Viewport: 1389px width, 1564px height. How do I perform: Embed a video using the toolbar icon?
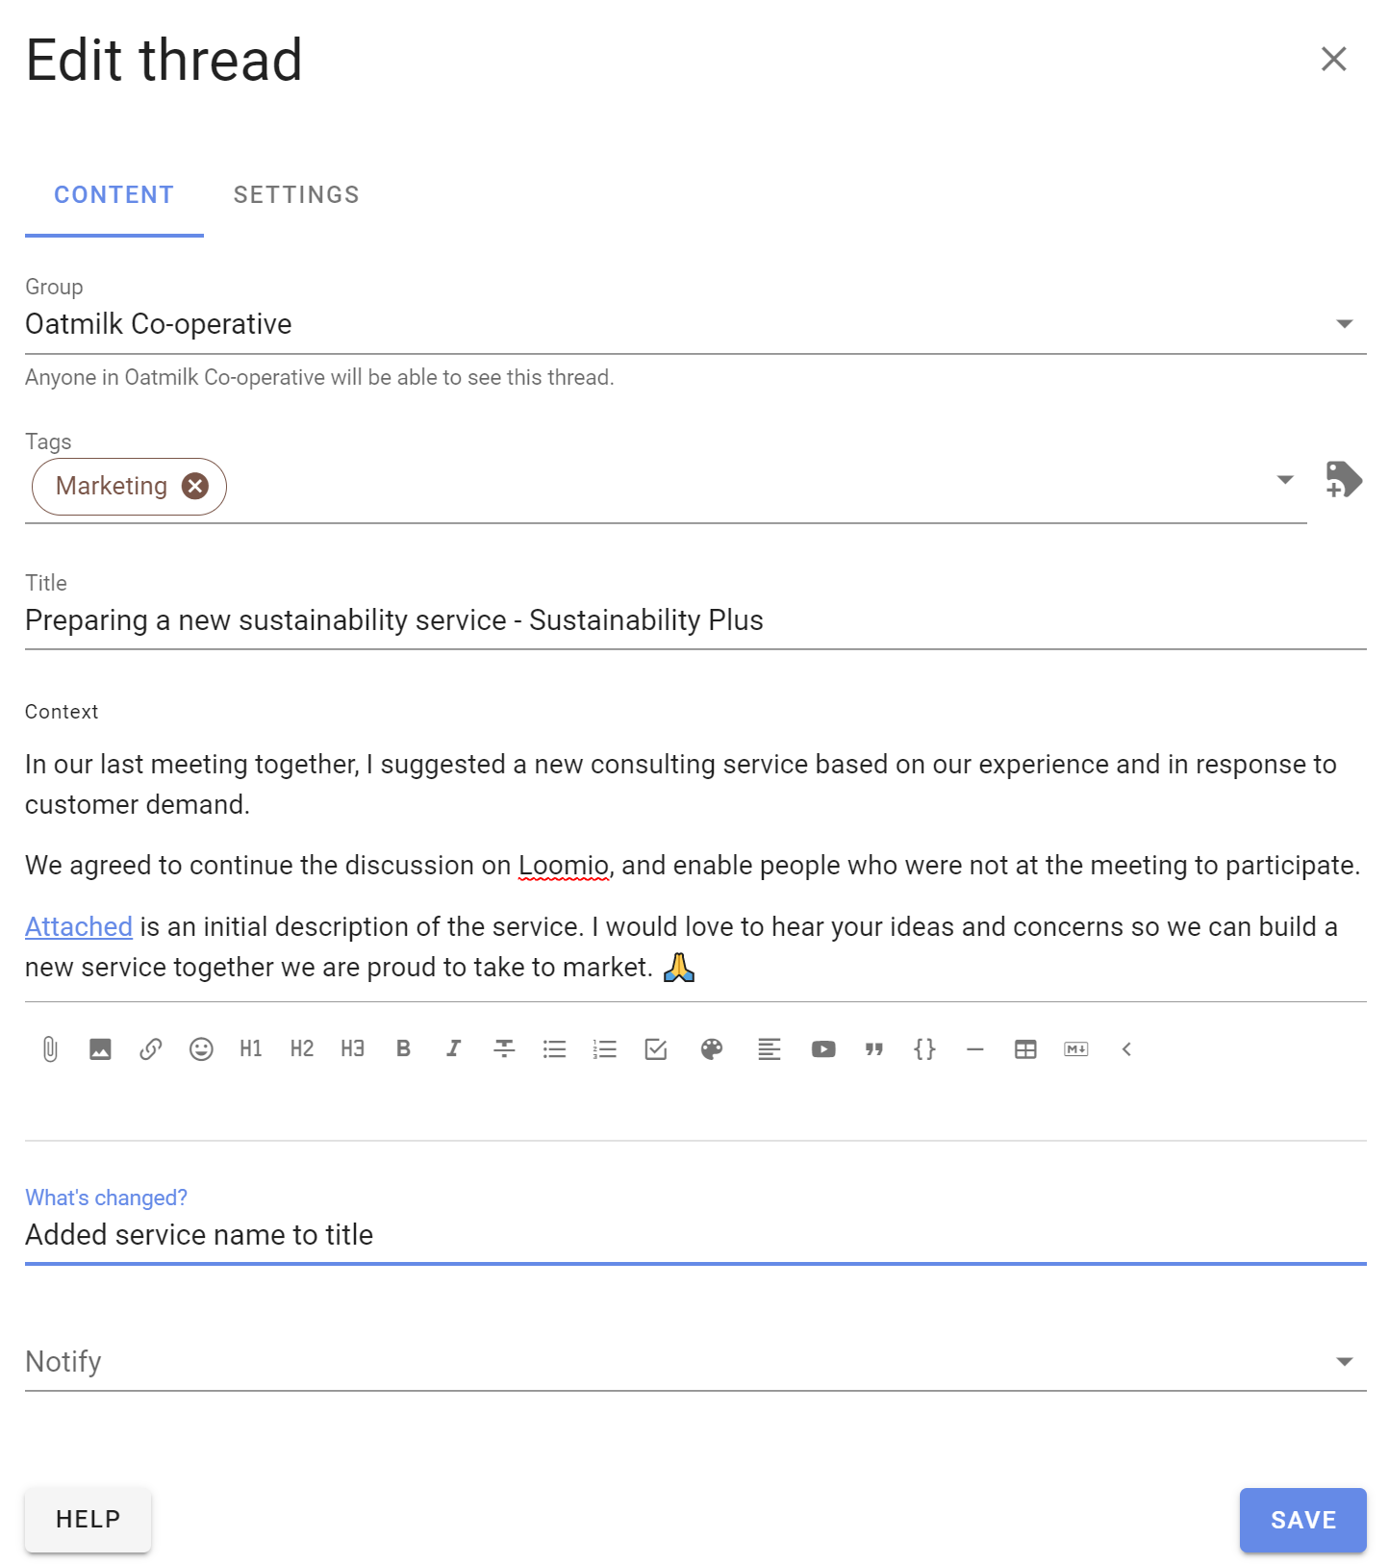(x=823, y=1049)
